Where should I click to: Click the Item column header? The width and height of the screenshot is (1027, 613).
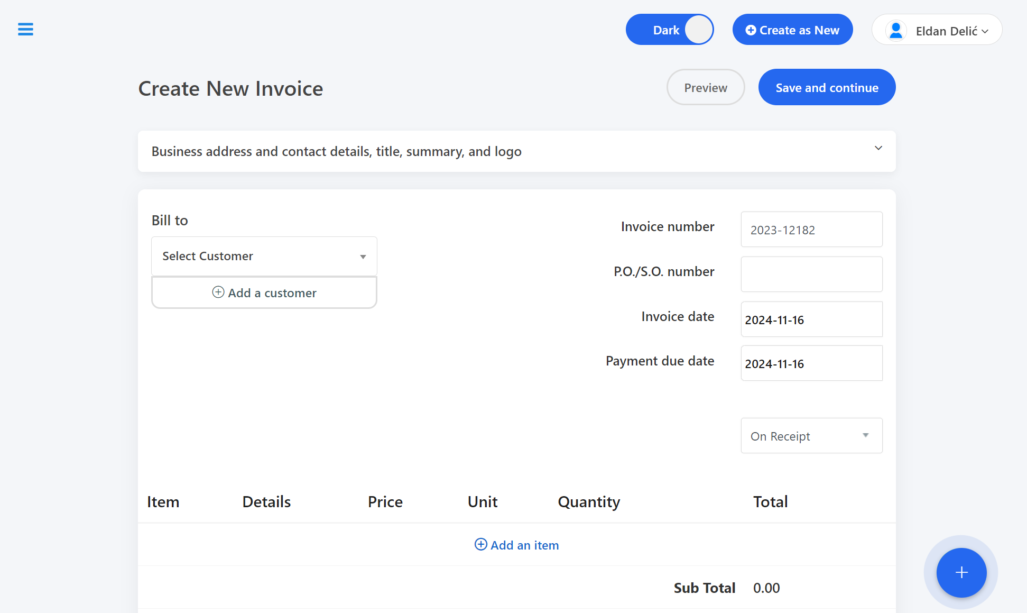(163, 501)
